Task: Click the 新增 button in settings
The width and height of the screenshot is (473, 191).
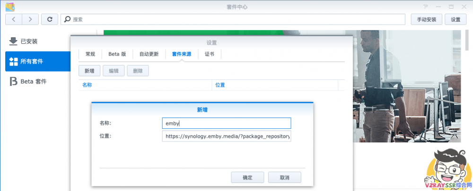Action: 89,71
